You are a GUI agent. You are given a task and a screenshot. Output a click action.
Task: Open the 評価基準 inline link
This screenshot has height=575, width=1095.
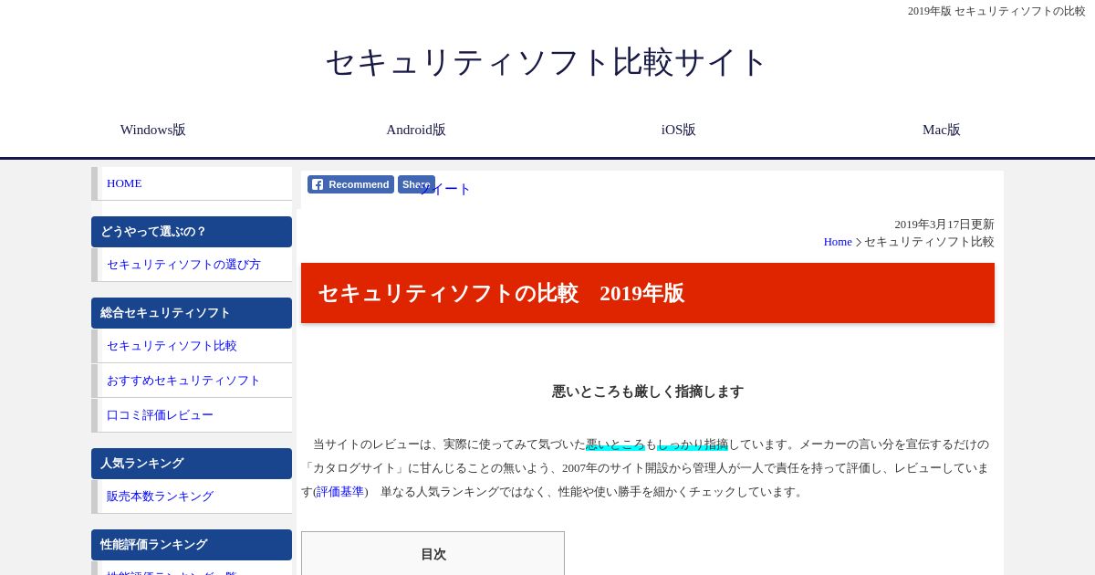(340, 492)
